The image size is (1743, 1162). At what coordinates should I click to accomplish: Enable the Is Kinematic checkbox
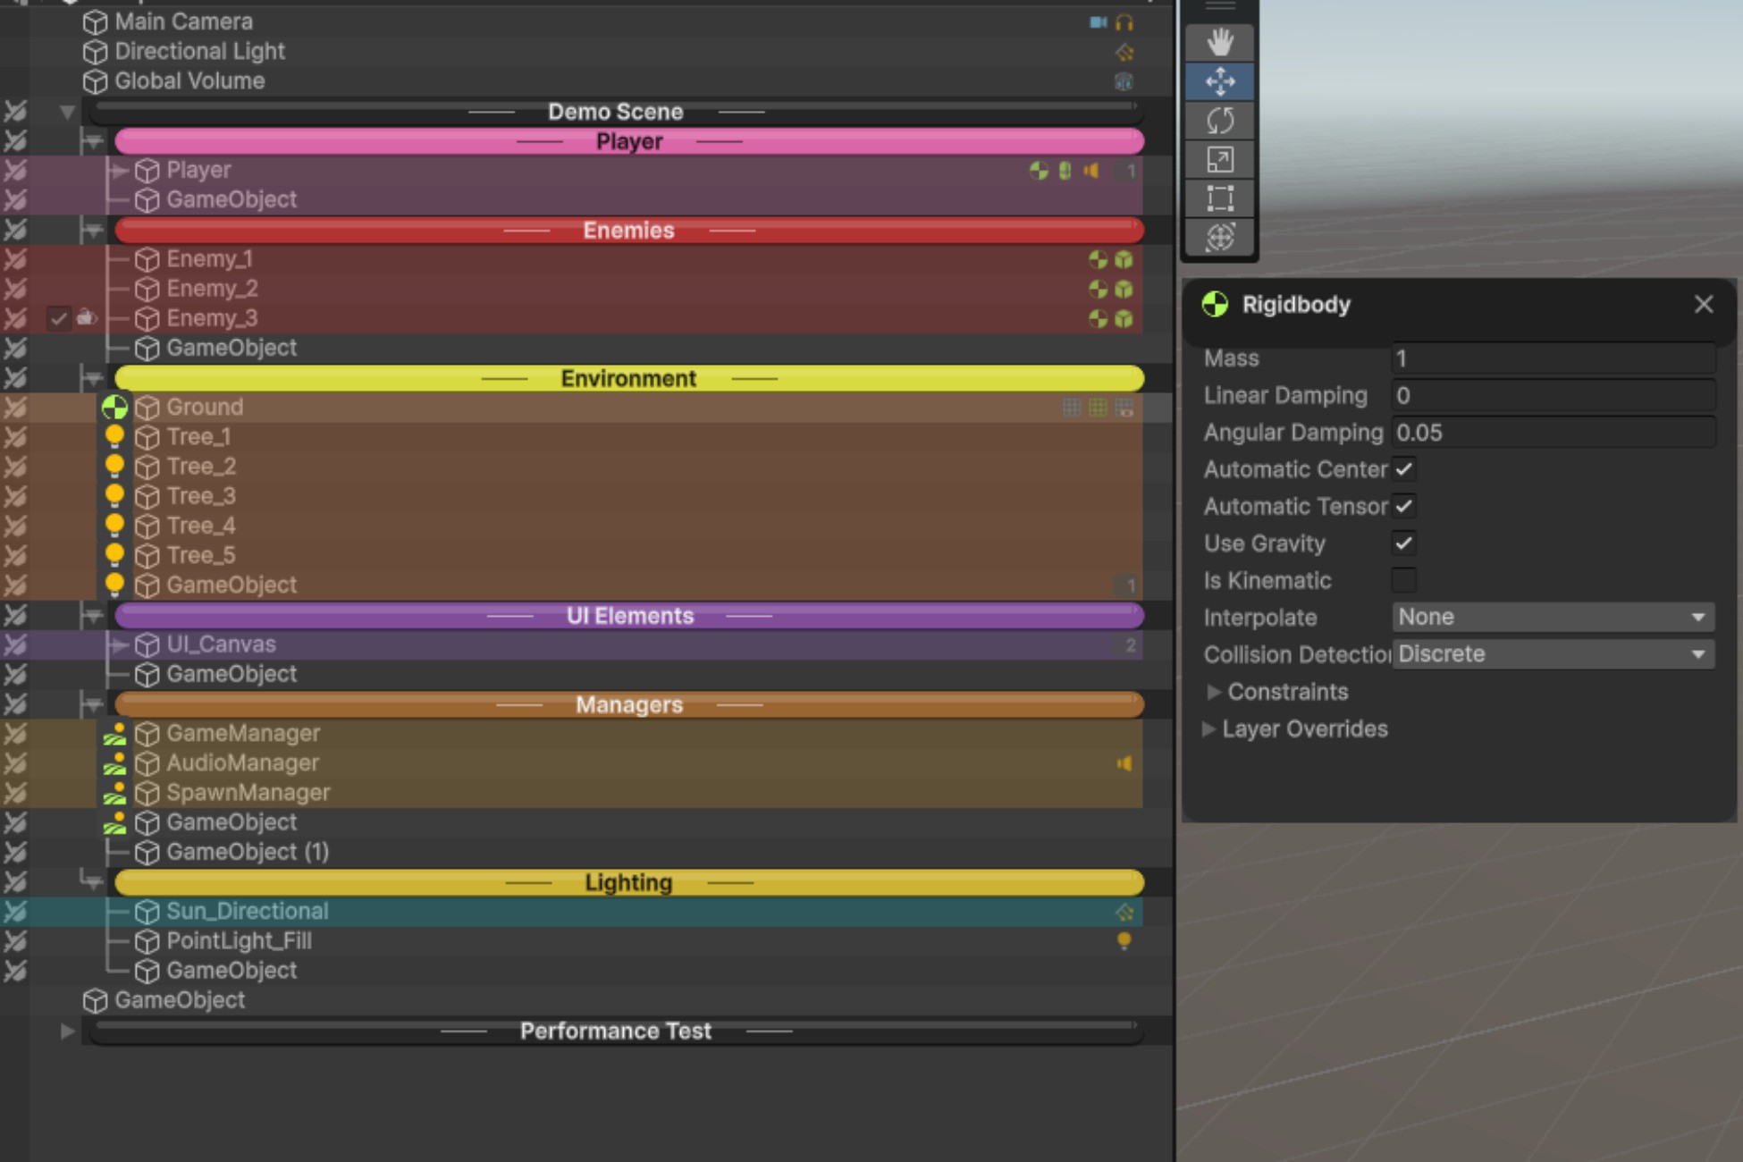coord(1403,580)
